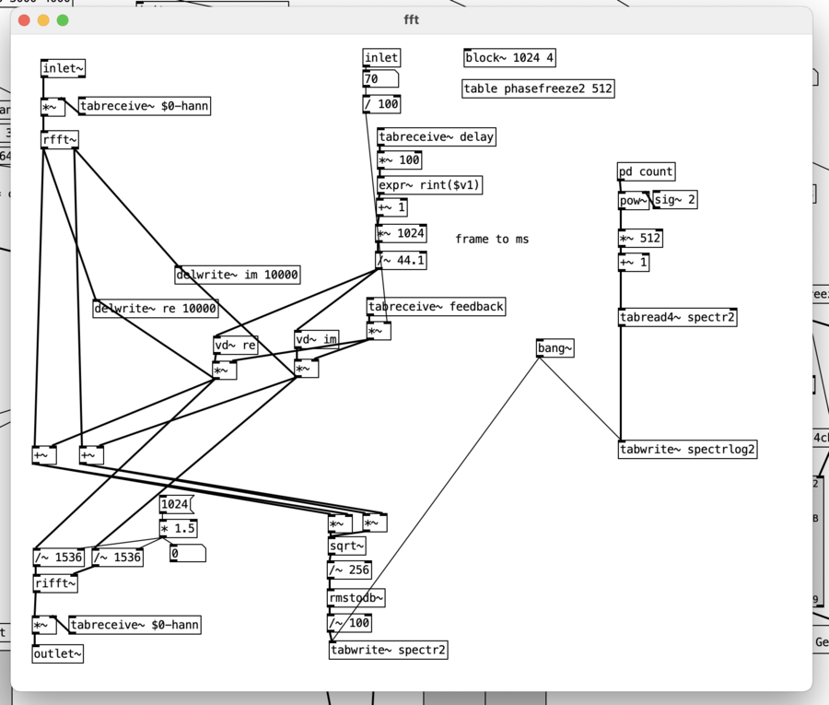
Task: Select the +~ 1 object under expr~
Action: (391, 207)
